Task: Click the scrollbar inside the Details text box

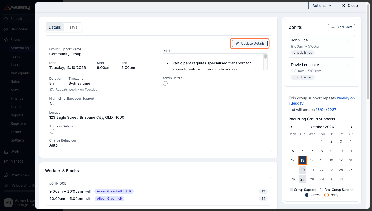Action: pos(265,56)
